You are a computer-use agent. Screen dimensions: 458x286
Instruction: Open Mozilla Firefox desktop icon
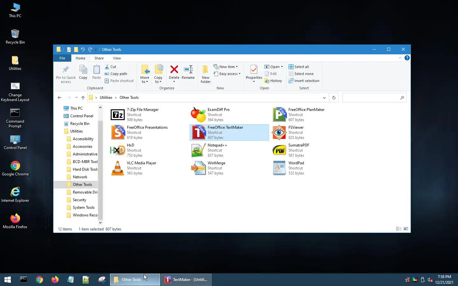pyautogui.click(x=15, y=221)
